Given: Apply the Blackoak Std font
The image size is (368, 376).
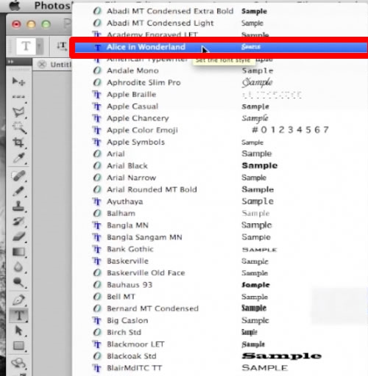Looking at the screenshot, I should click(132, 356).
